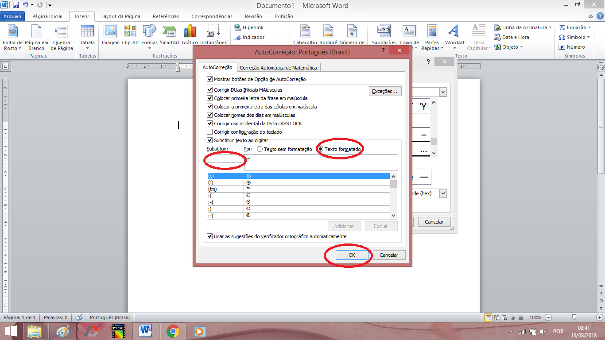Click the zoom out minus button
The width and height of the screenshot is (605, 340).
548,317
